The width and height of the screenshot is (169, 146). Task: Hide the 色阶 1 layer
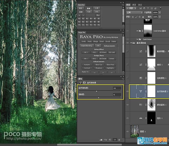point(127,118)
